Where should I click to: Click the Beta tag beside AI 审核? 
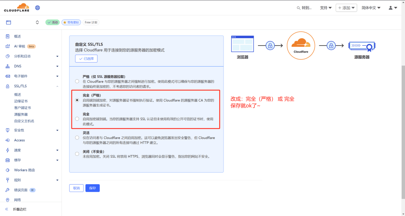pos(31,46)
